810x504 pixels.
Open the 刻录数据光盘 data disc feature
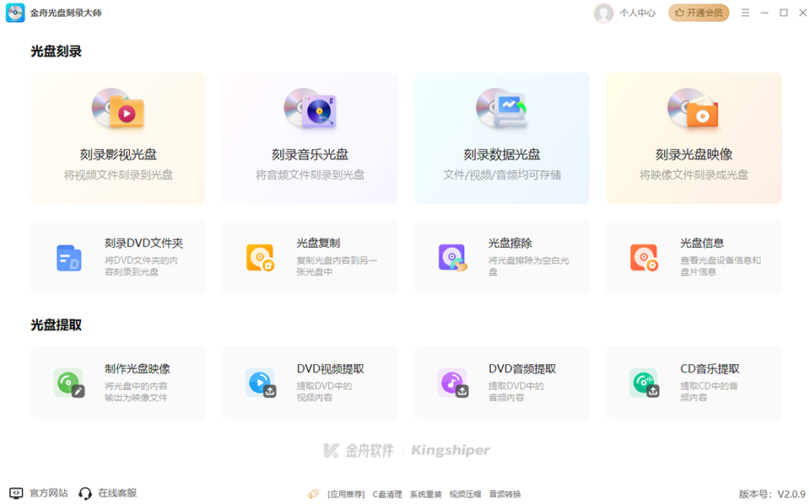coord(501,110)
